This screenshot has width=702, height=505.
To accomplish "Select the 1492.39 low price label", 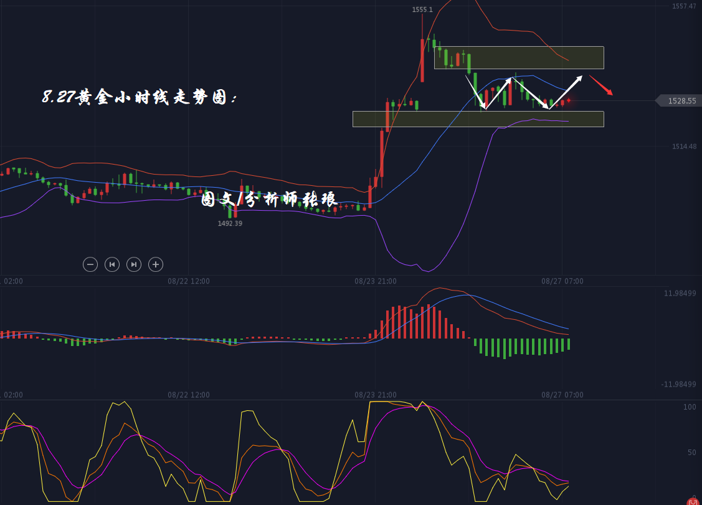I will coord(230,223).
